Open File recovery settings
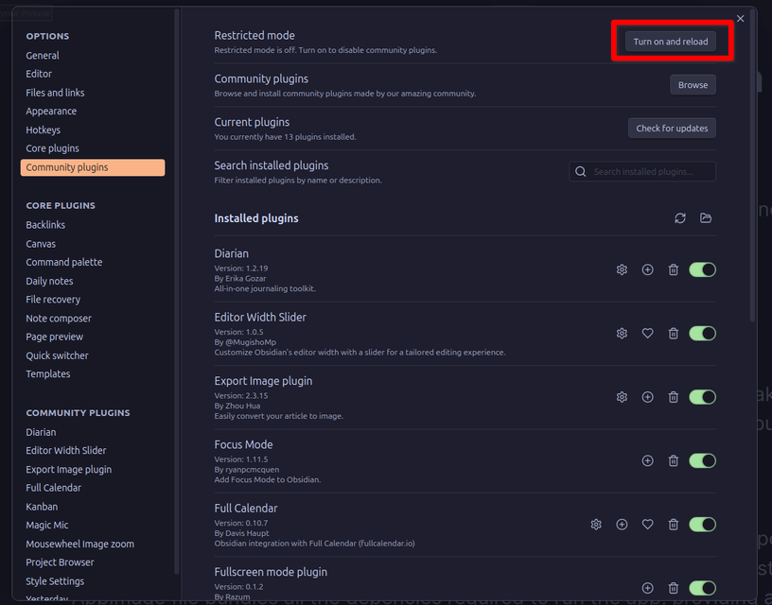This screenshot has width=772, height=605. [x=93, y=300]
